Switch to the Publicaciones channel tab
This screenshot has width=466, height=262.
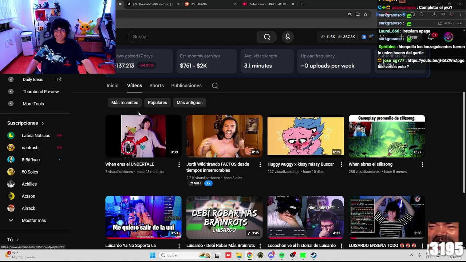click(186, 86)
